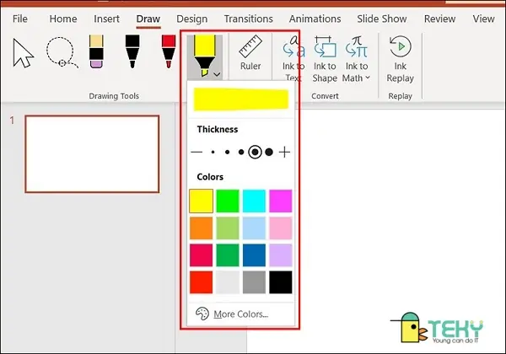Select the circled fourth thickness option

tap(255, 152)
